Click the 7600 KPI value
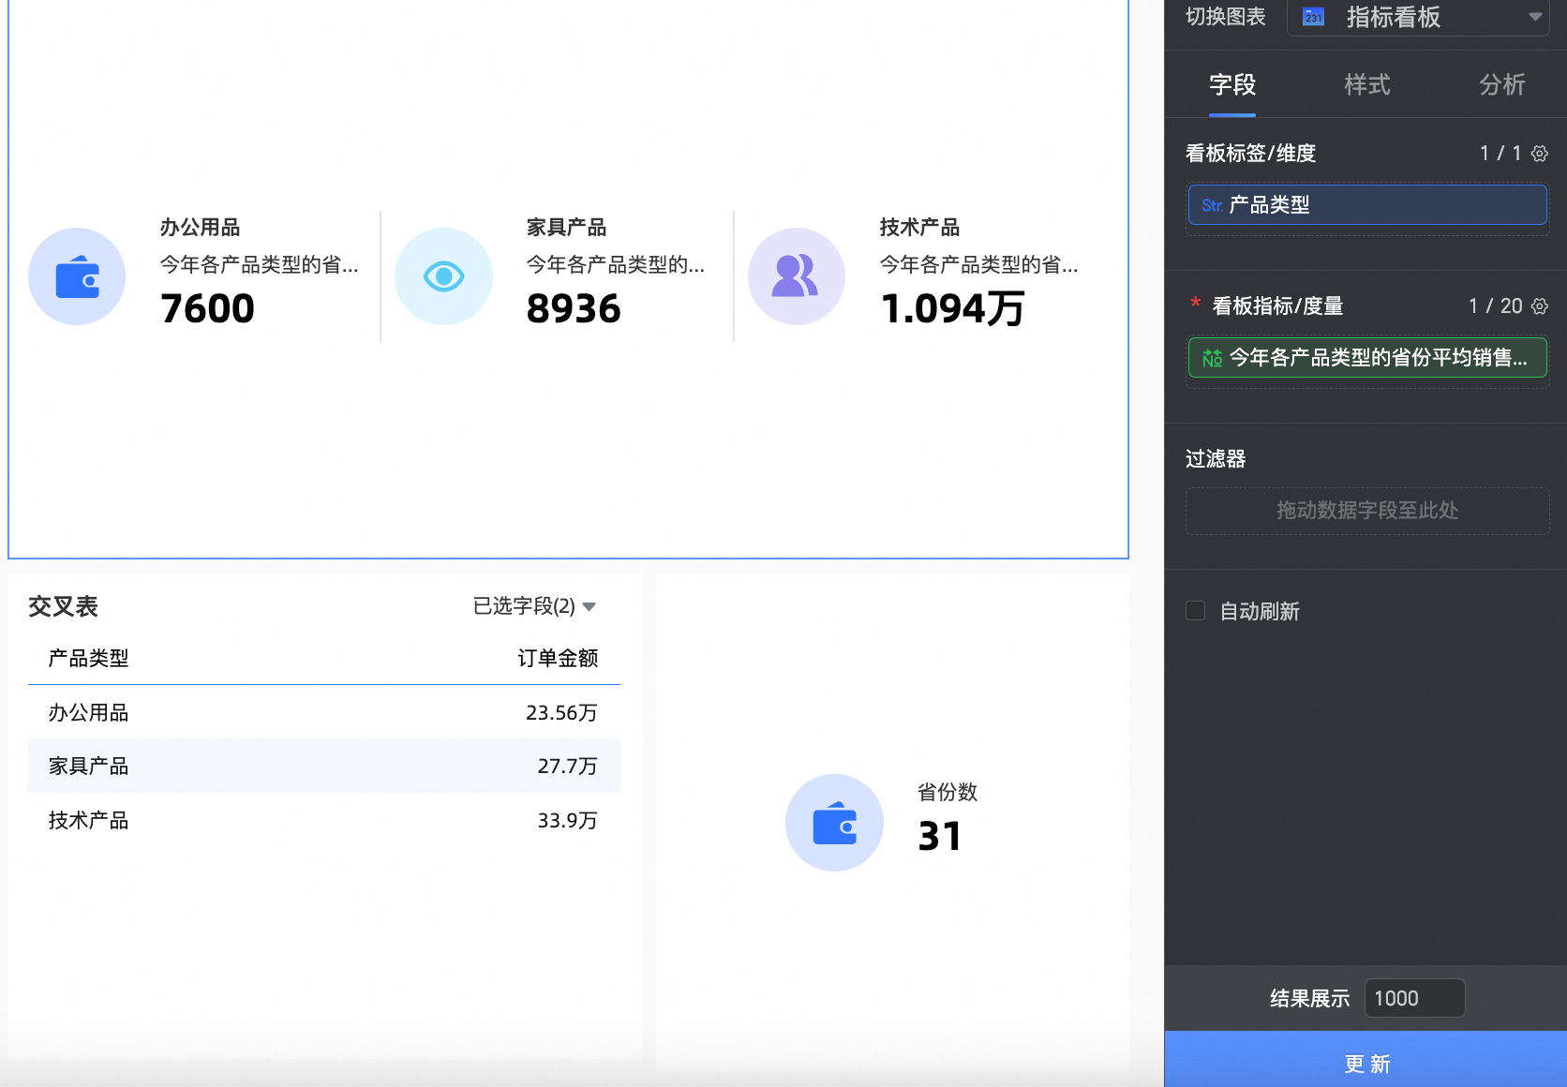The height and width of the screenshot is (1087, 1567). 207,308
